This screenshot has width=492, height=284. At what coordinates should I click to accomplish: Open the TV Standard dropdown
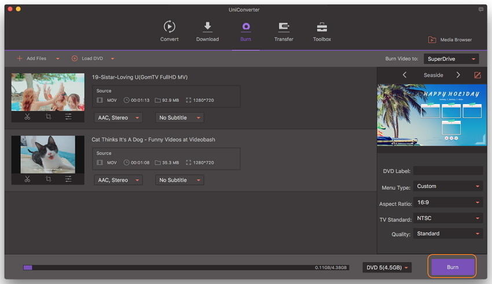[x=448, y=218]
